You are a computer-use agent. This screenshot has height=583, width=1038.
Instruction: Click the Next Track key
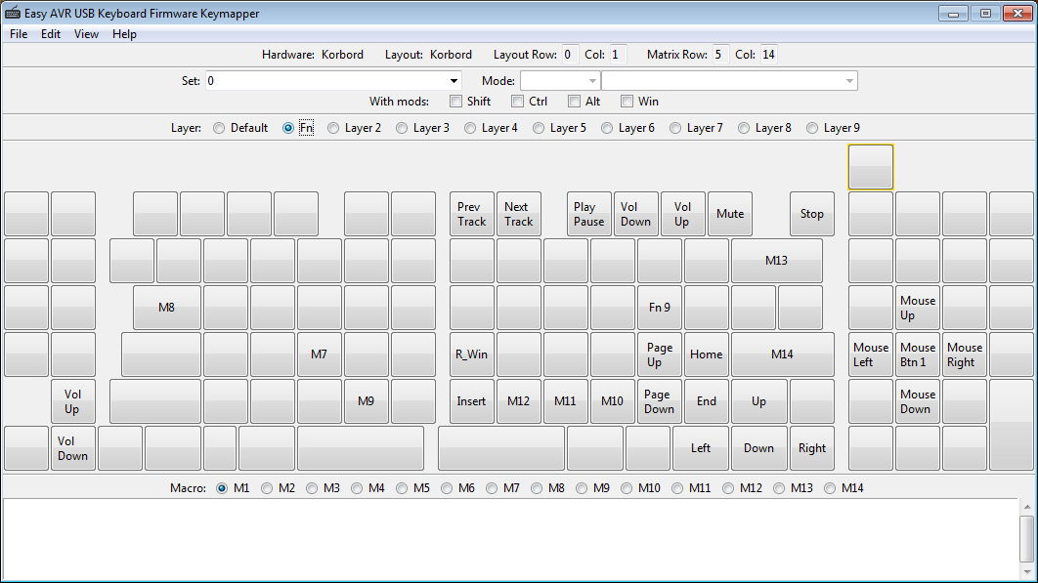(x=519, y=214)
